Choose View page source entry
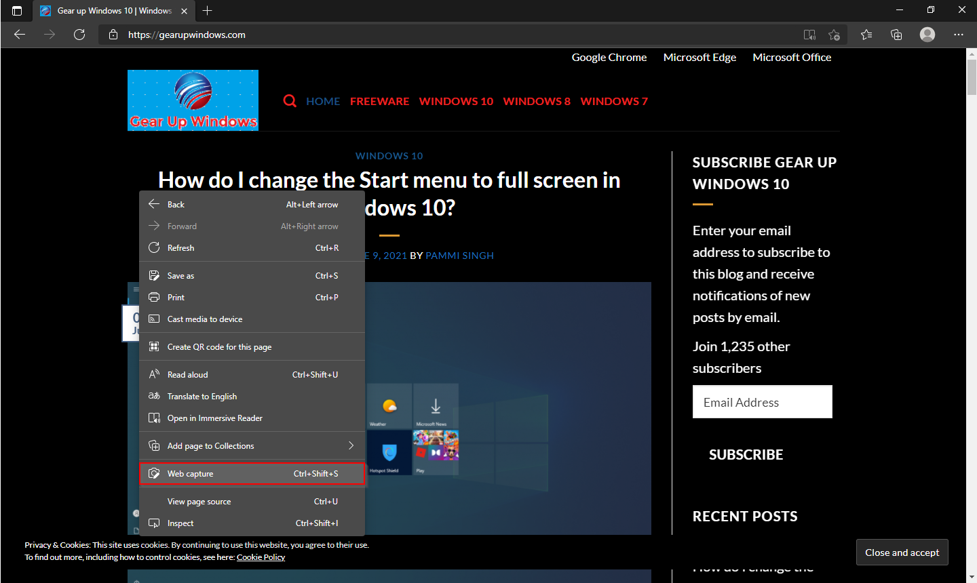The width and height of the screenshot is (977, 583). click(x=252, y=502)
